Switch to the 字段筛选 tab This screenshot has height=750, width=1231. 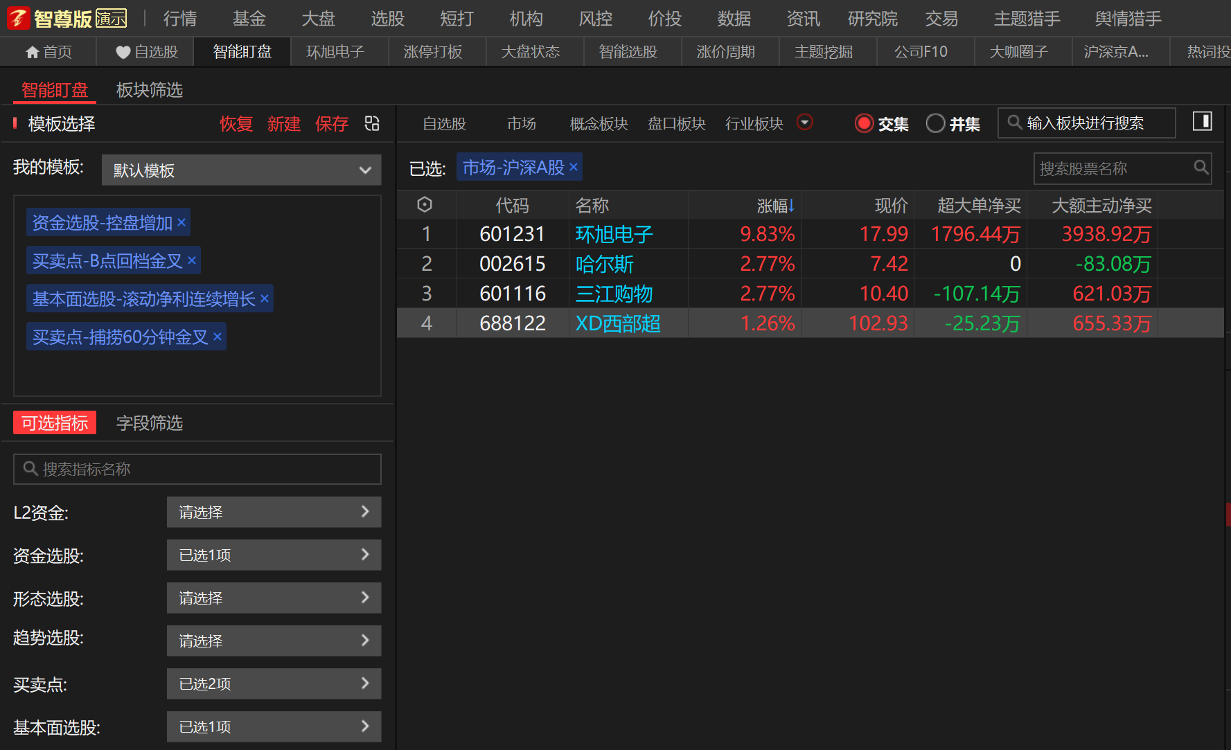pyautogui.click(x=150, y=423)
